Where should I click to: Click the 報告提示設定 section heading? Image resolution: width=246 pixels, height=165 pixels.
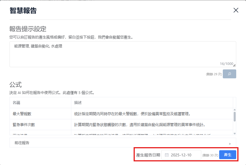(28, 29)
